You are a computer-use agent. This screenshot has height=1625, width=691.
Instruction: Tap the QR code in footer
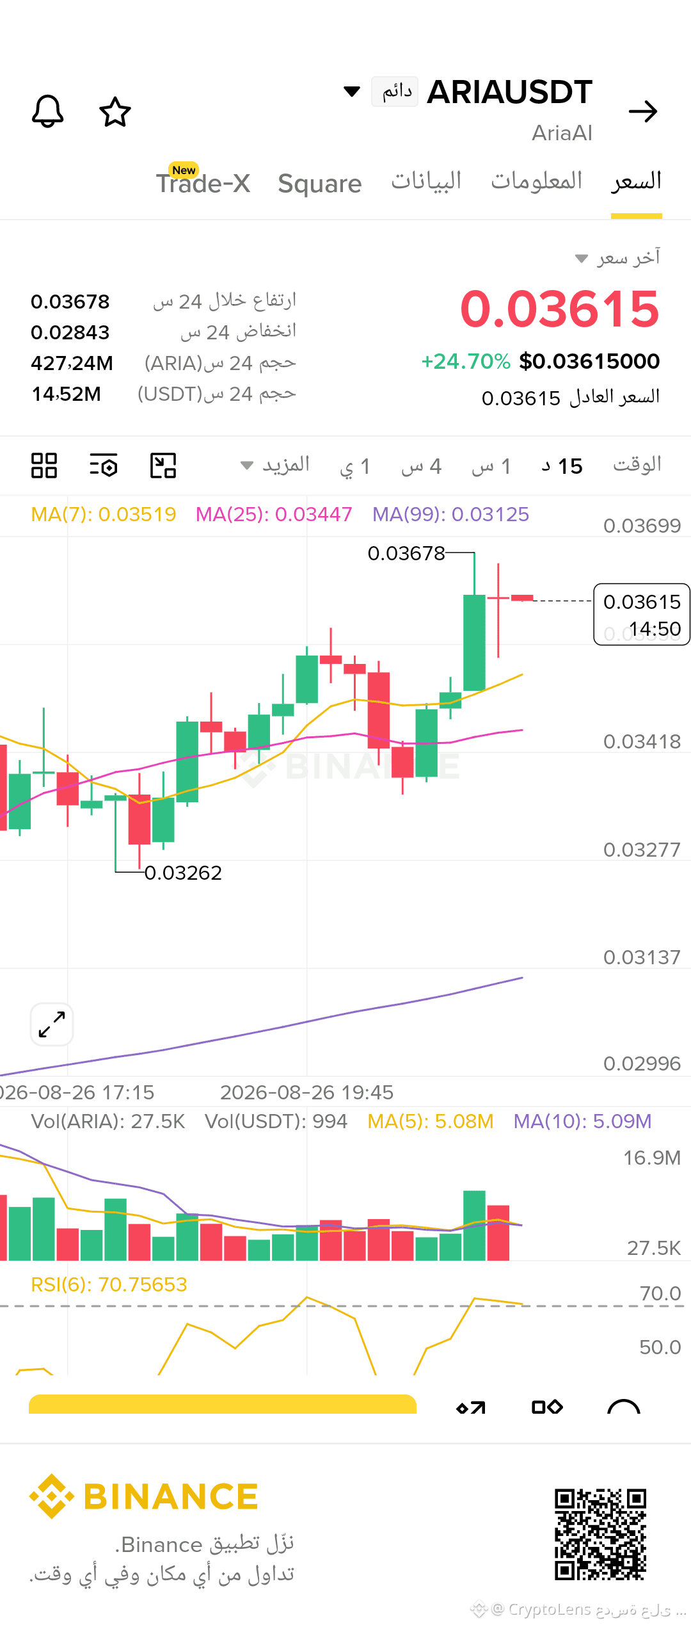pos(601,1535)
